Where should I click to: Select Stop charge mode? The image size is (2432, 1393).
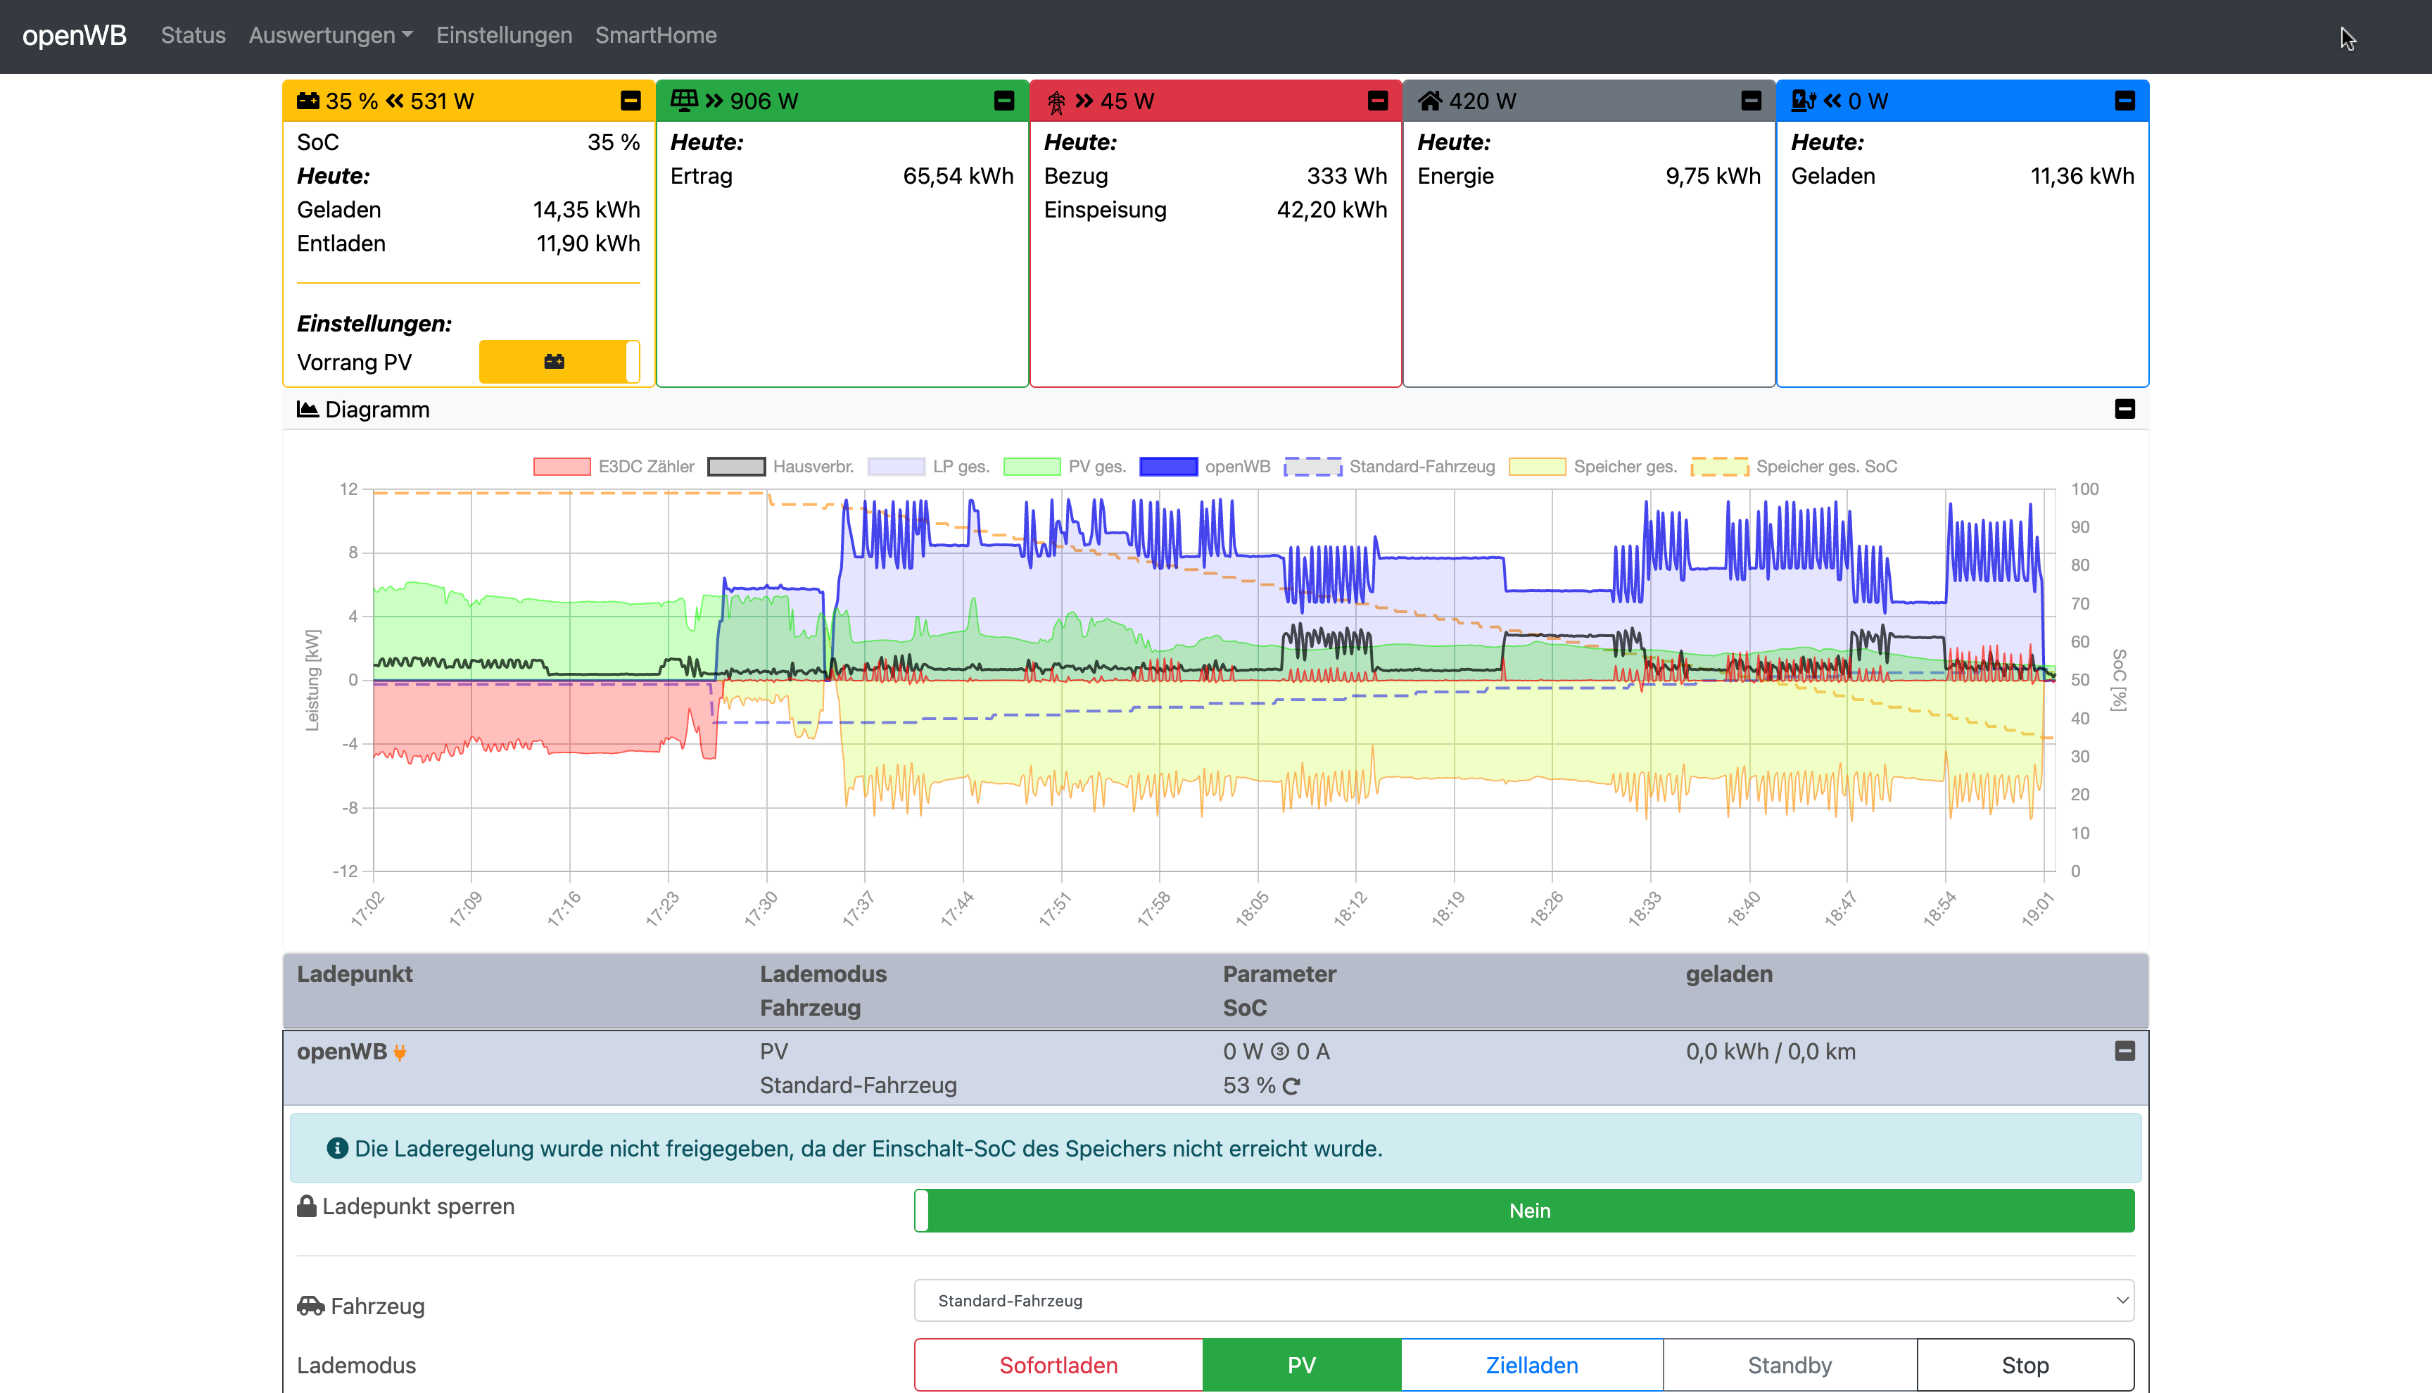click(2025, 1366)
